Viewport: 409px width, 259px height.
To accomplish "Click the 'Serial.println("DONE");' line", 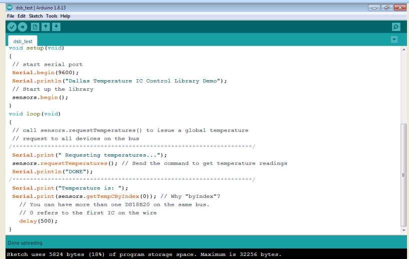I will click(52, 172).
